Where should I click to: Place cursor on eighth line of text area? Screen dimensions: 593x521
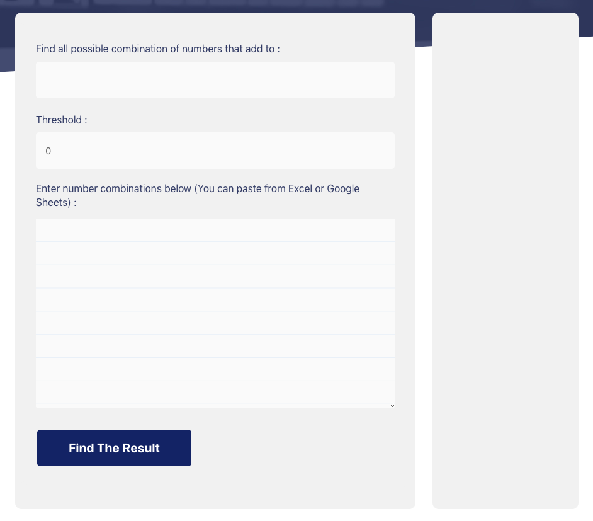215,392
